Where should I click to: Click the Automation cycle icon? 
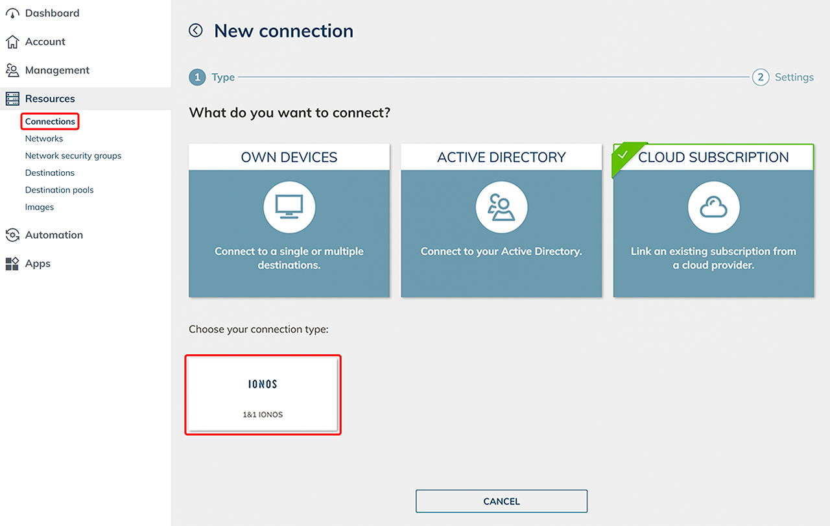12,235
